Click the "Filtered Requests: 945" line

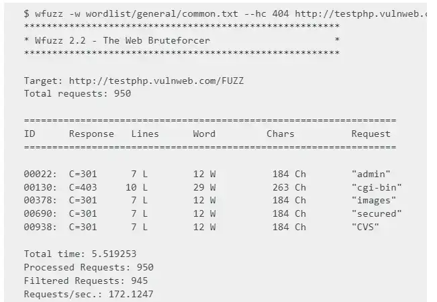86,281
